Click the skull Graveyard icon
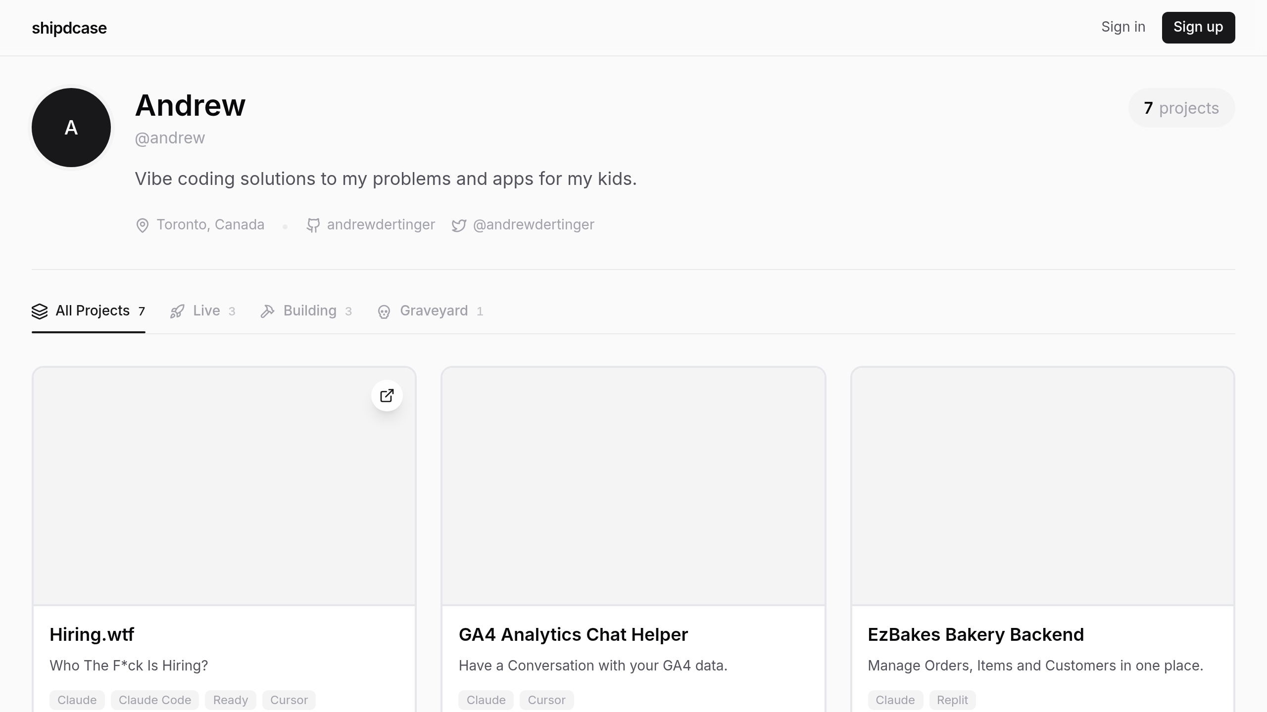This screenshot has height=712, width=1267. tap(384, 312)
